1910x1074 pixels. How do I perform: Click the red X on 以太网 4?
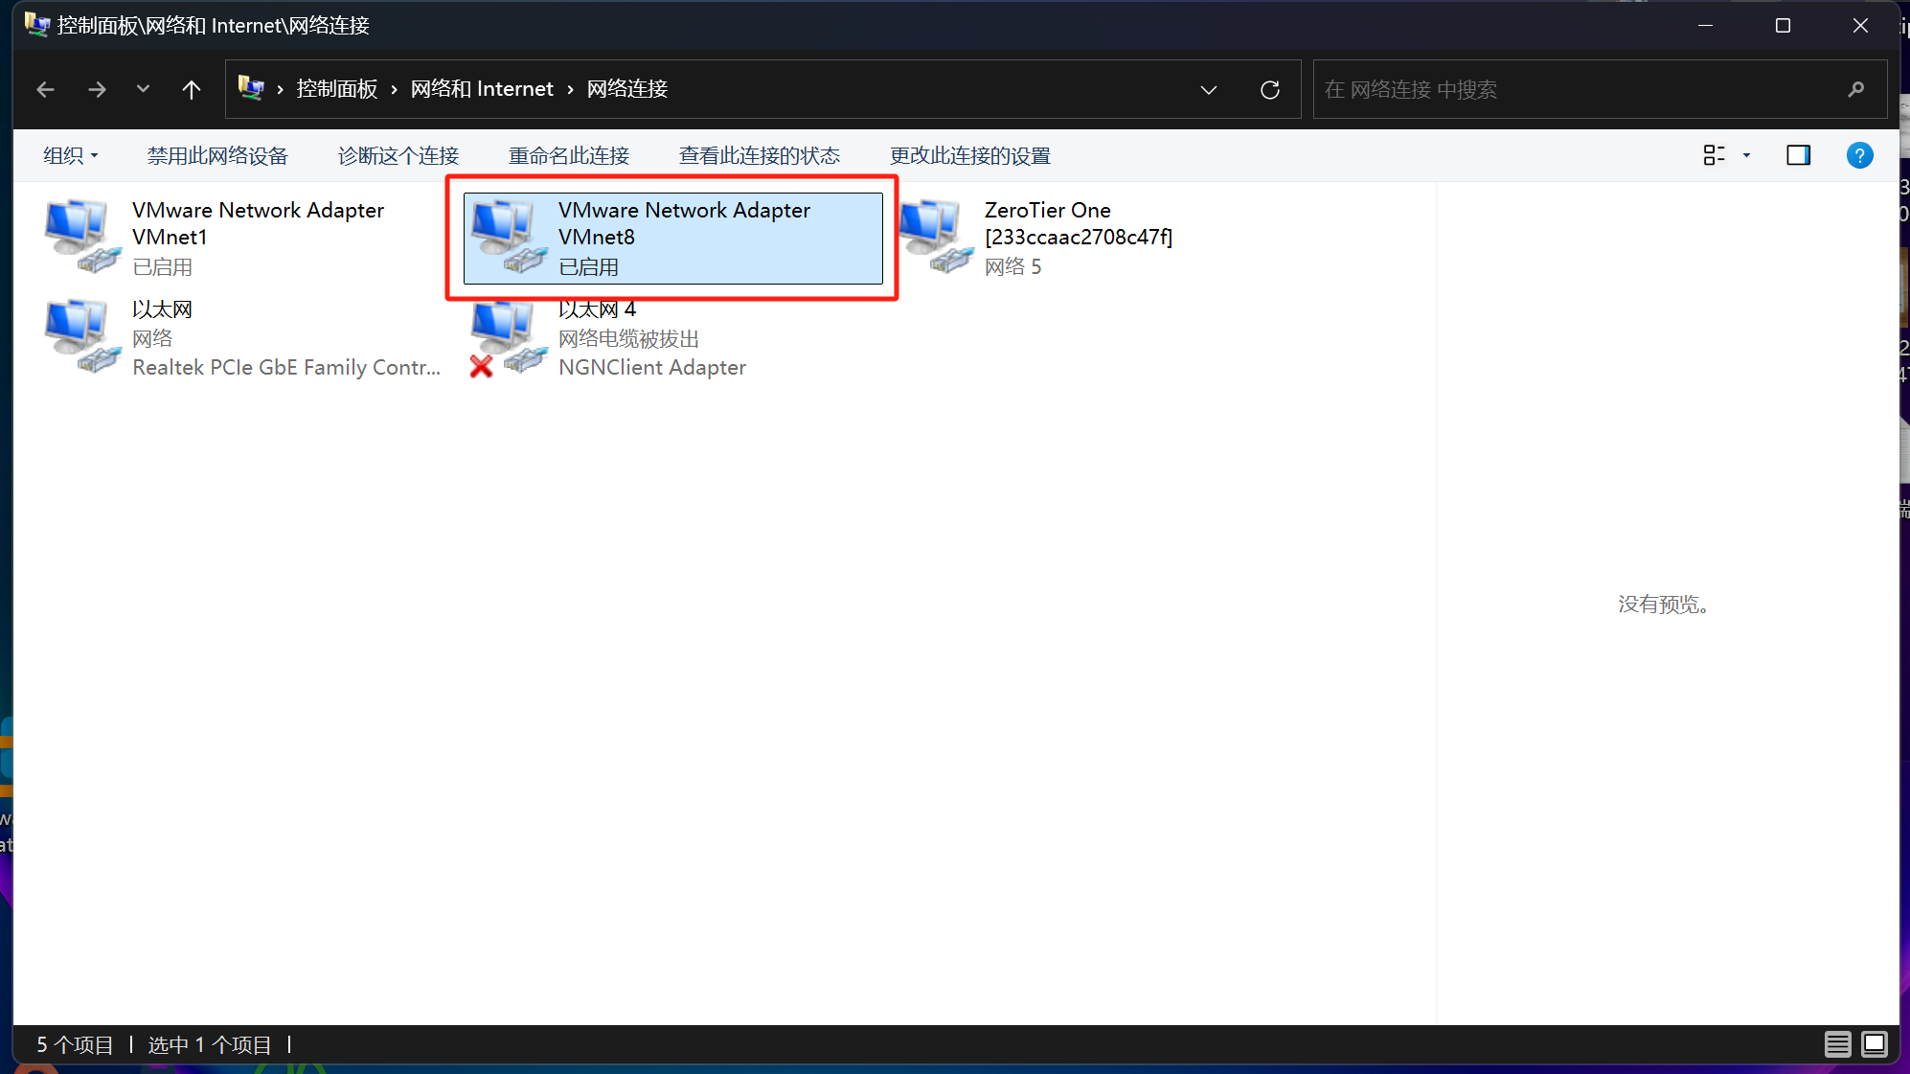[x=482, y=366]
